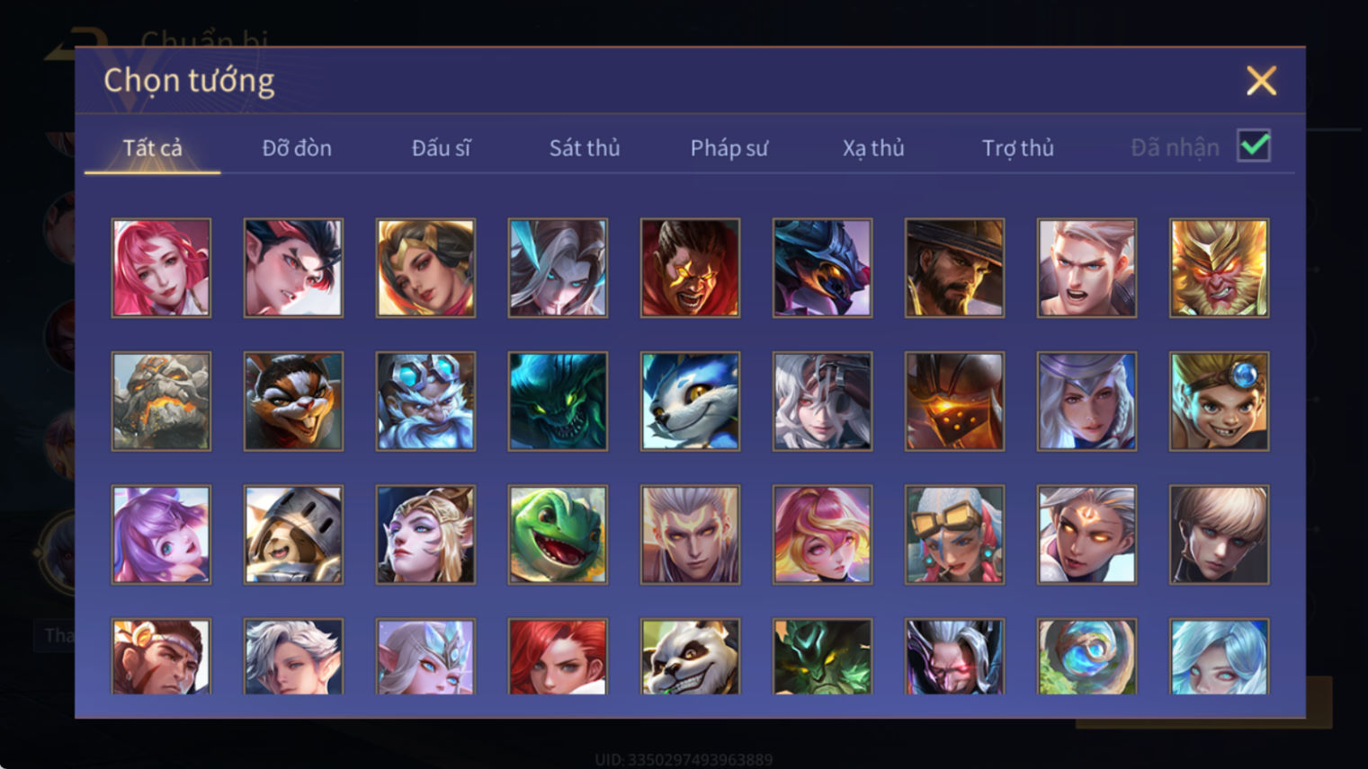Choose the rock golem hero portrait
The width and height of the screenshot is (1368, 769).
(161, 401)
